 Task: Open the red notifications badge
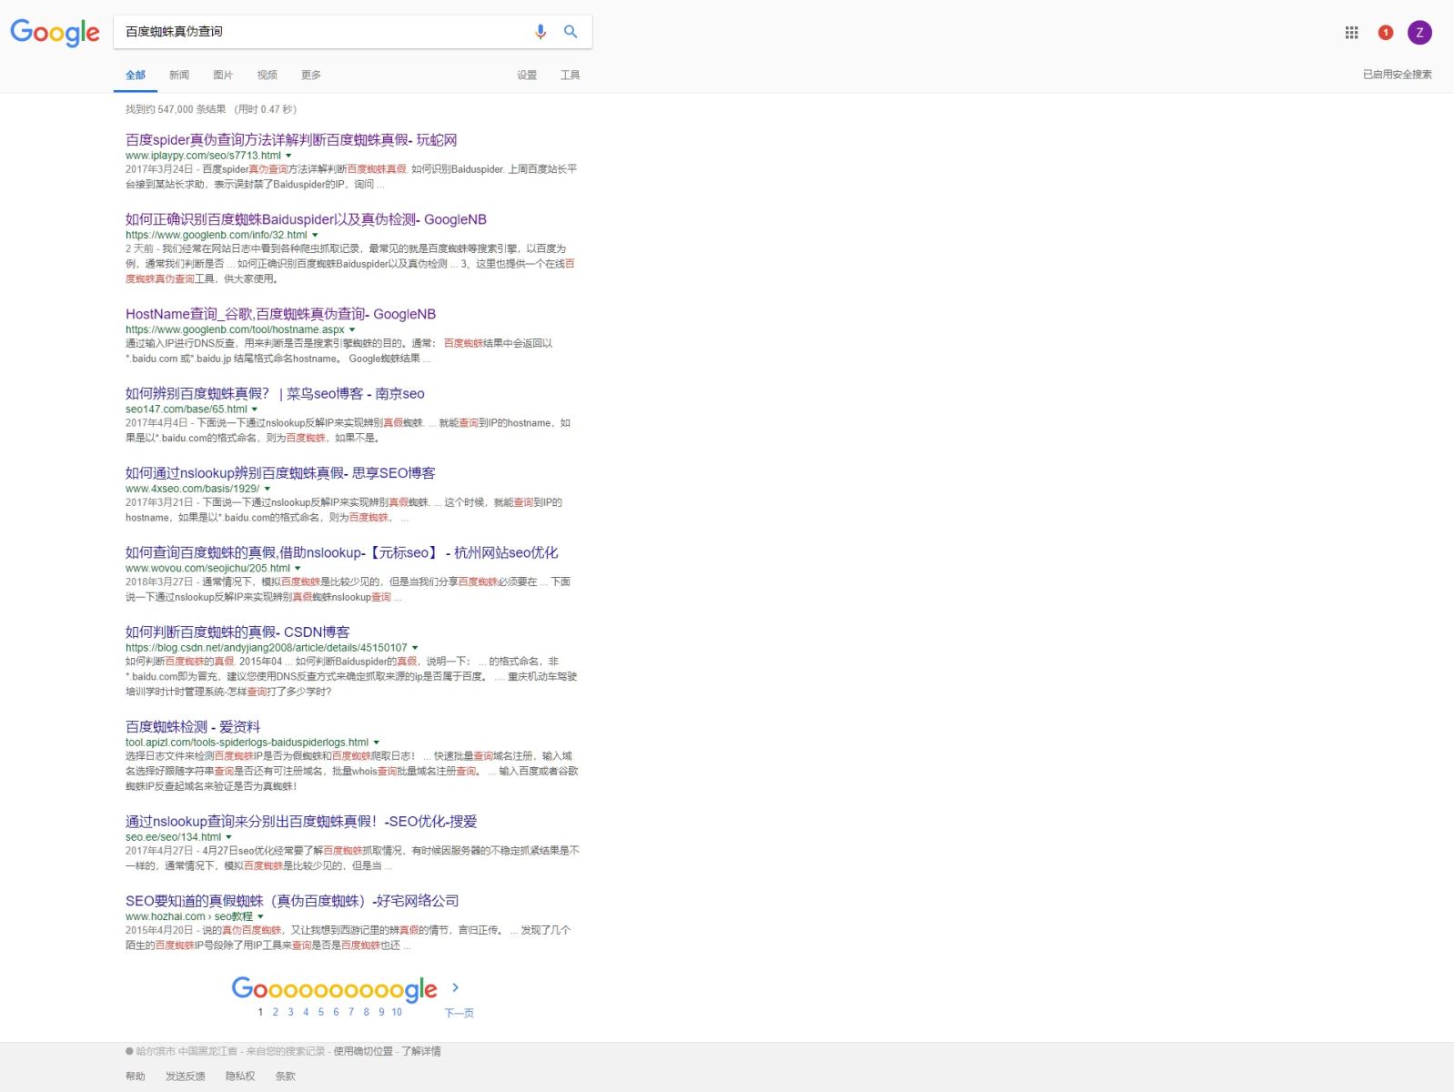point(1386,33)
